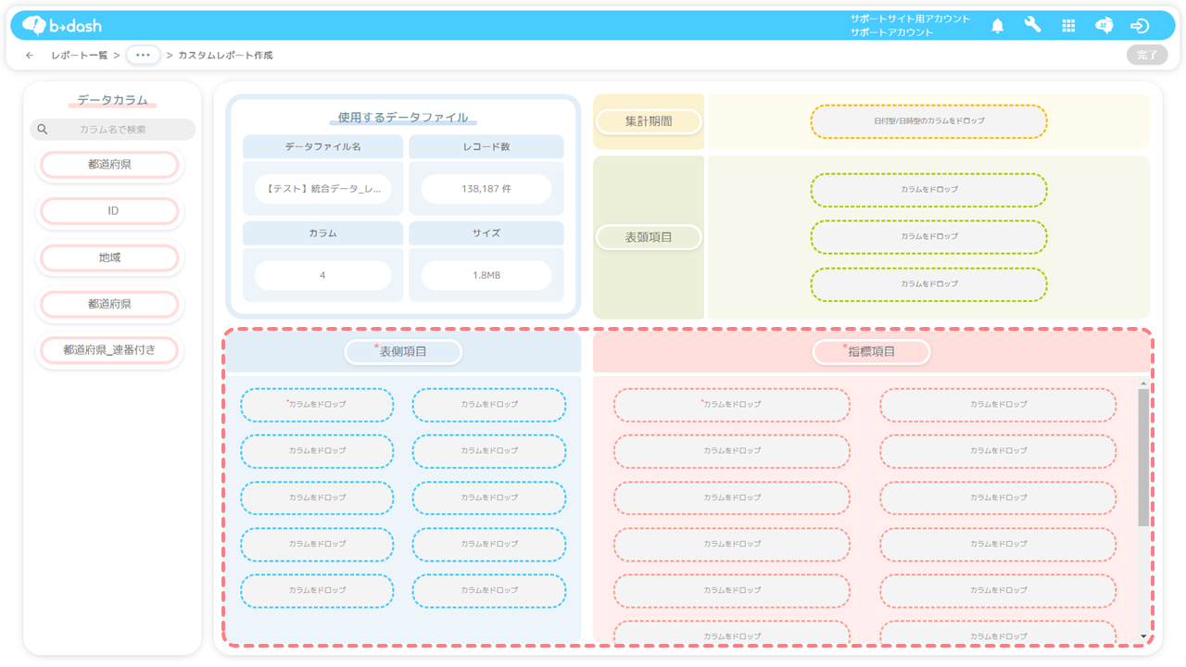
Task: Click the logout icon
Action: click(1141, 26)
